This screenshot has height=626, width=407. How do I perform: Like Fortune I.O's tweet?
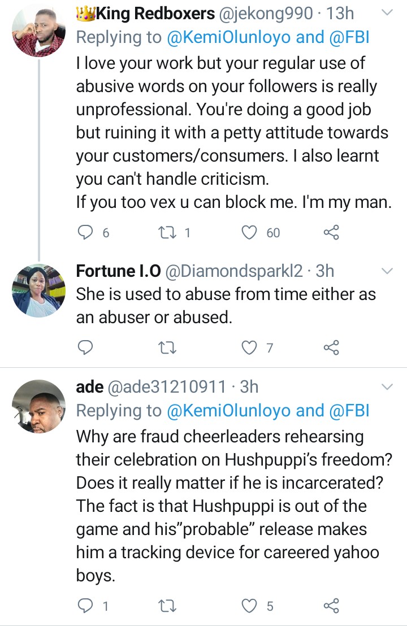coord(249,347)
